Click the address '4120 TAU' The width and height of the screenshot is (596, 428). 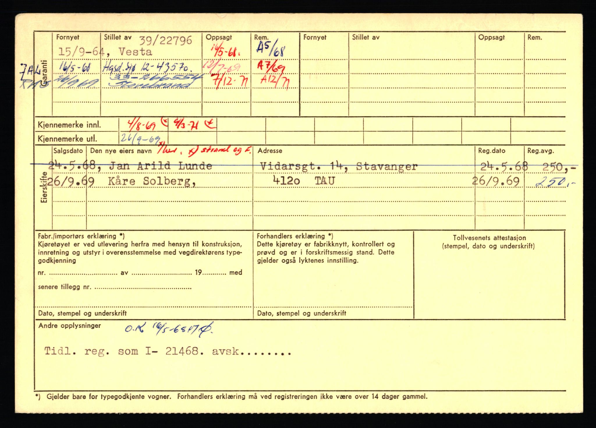pos(304,181)
